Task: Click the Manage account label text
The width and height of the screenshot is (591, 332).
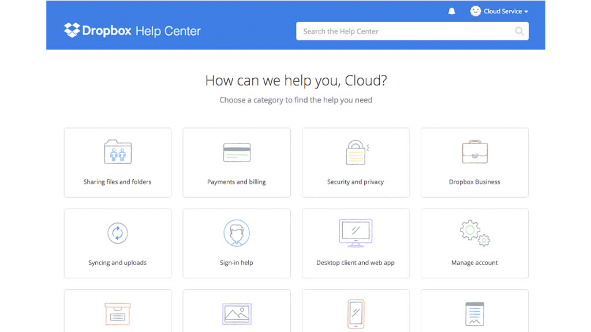Action: [474, 262]
